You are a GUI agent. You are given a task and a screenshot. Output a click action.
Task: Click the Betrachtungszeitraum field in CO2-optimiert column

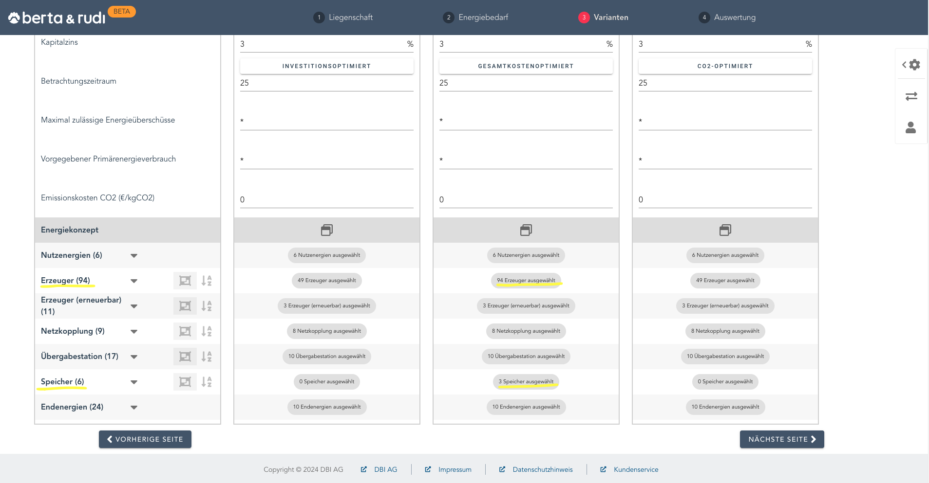725,83
